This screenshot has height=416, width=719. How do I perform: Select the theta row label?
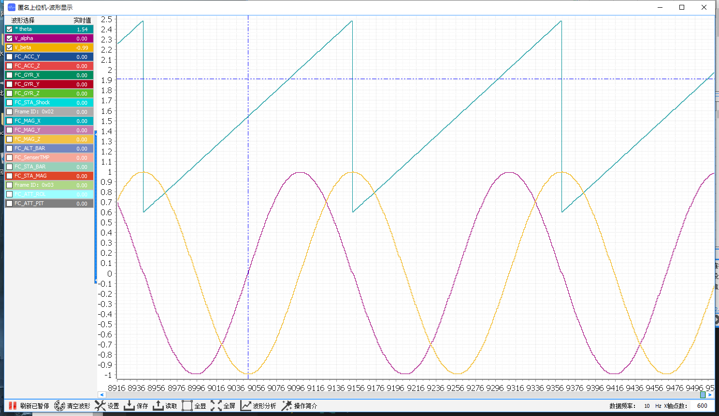click(23, 29)
